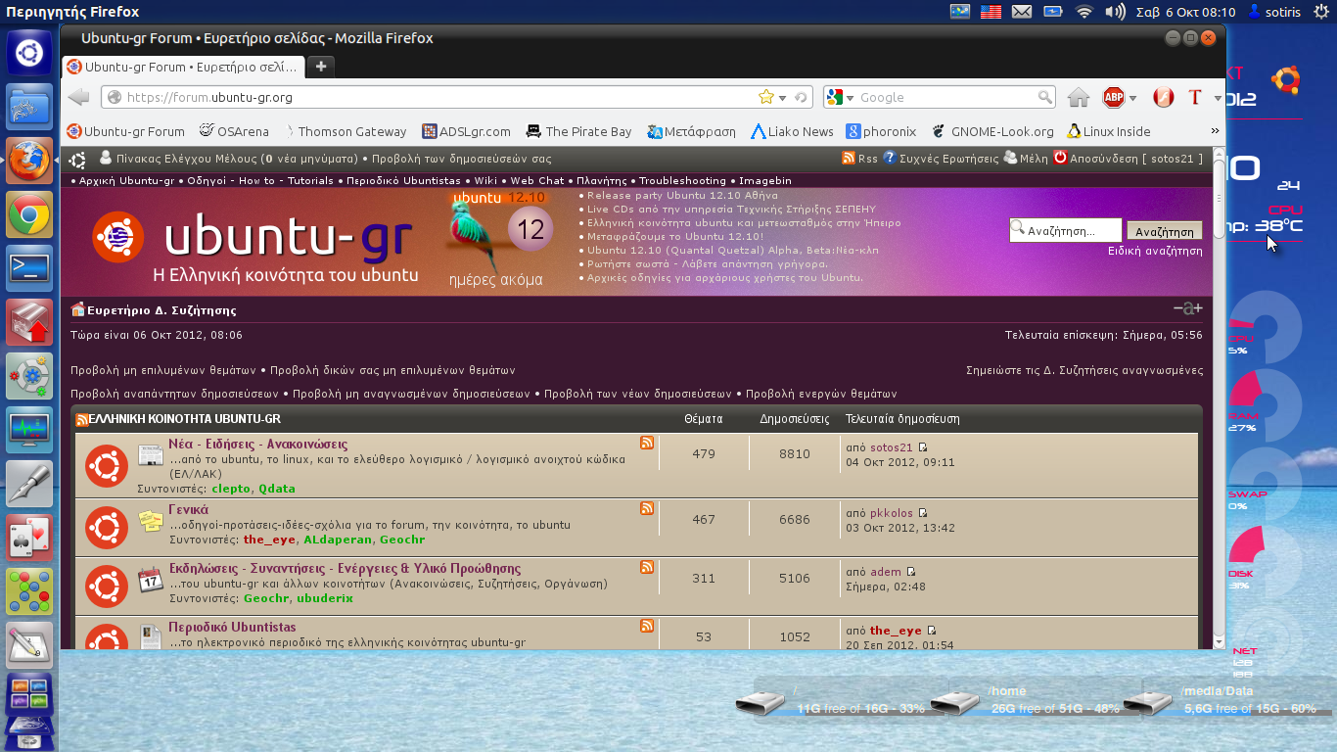Viewport: 1337px width, 752px height.
Task: Open the battery indicator in top panel
Action: pos(1053,12)
